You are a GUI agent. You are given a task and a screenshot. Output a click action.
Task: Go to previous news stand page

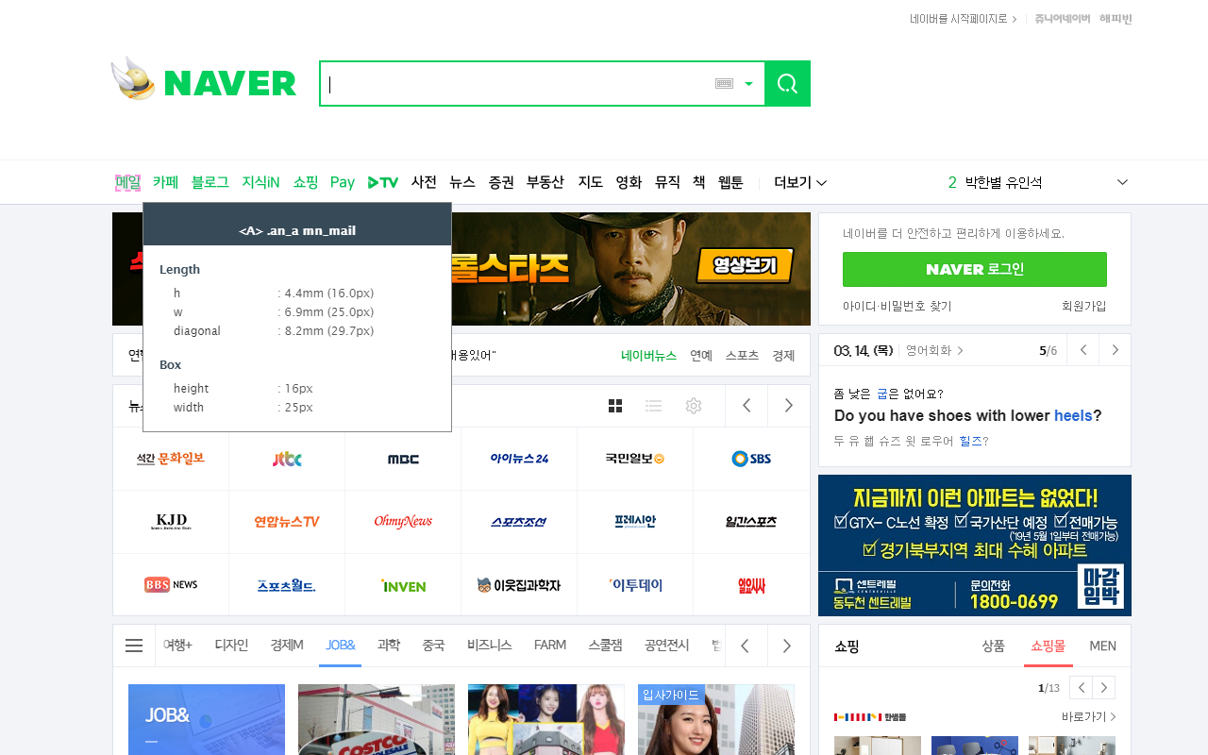(x=747, y=406)
